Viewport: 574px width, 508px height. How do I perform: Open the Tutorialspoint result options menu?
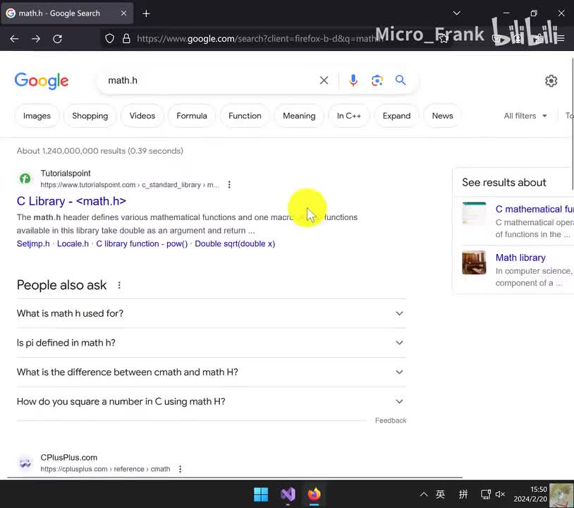pyautogui.click(x=229, y=185)
